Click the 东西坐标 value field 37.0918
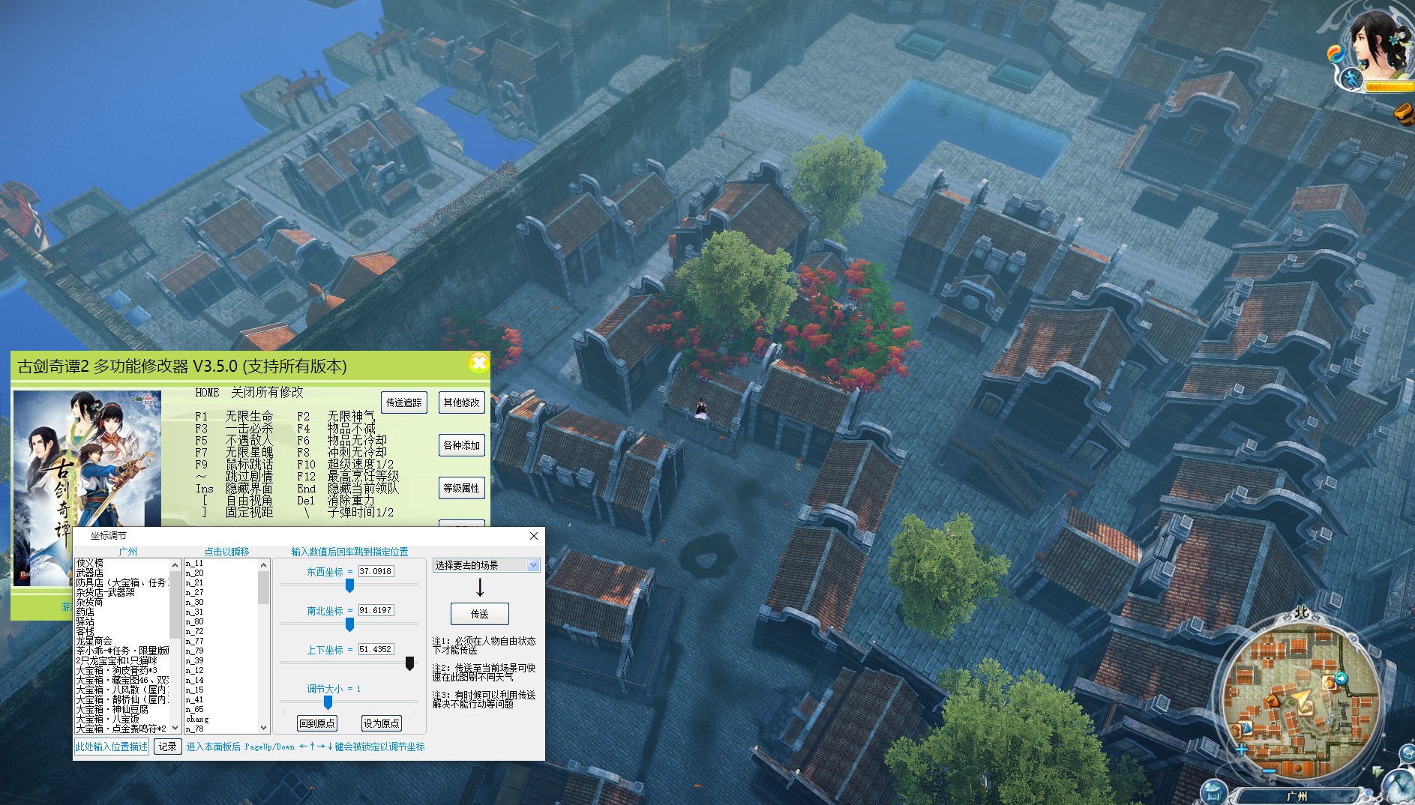Viewport: 1415px width, 805px height. (376, 571)
